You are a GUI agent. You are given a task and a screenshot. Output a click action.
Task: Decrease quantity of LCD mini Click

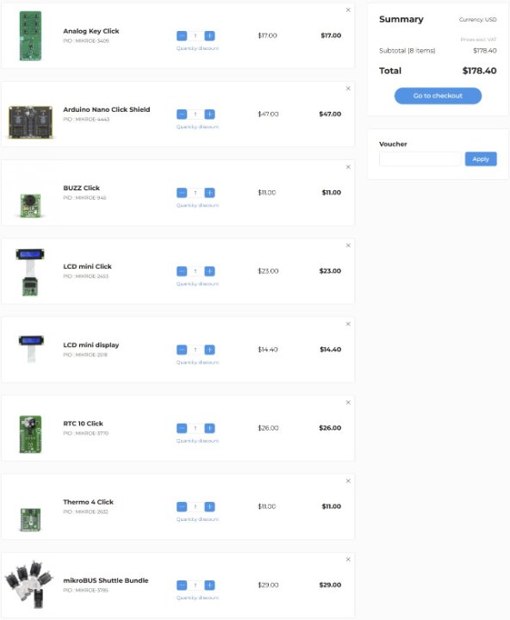(182, 271)
